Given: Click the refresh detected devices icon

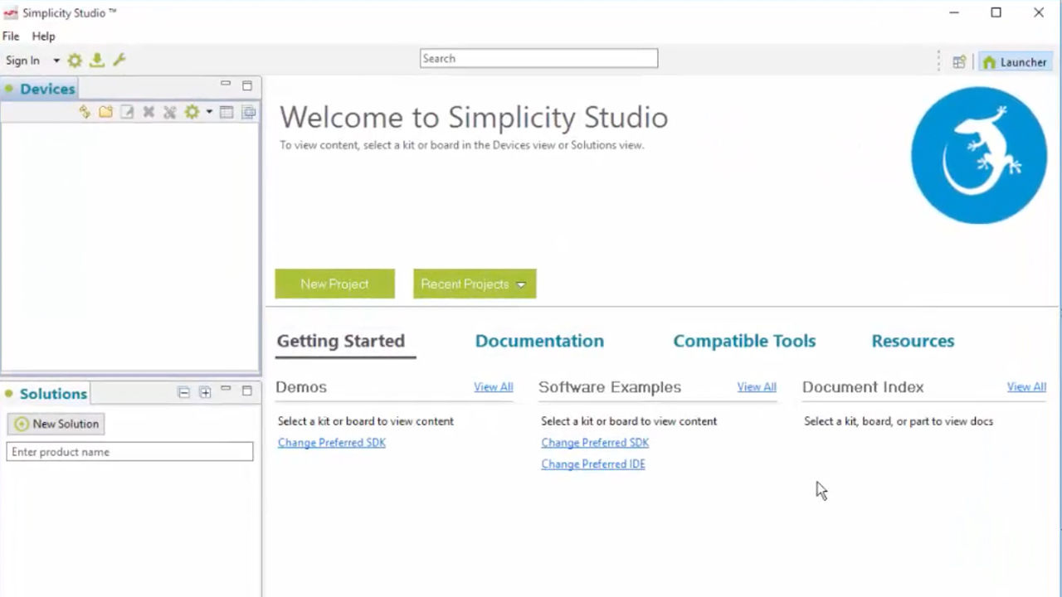Looking at the screenshot, I should click(x=85, y=112).
